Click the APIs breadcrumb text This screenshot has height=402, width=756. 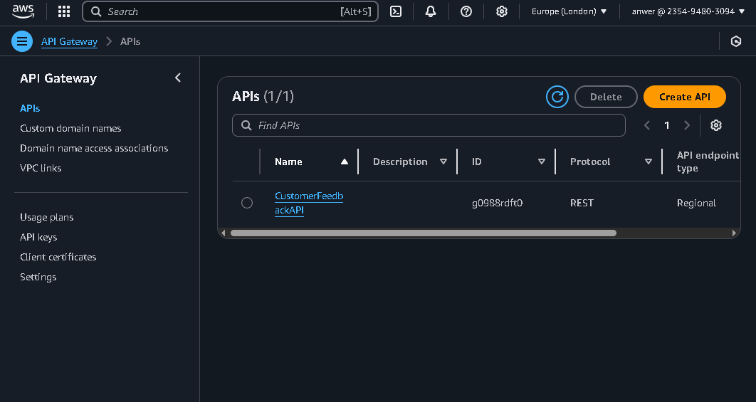click(130, 41)
